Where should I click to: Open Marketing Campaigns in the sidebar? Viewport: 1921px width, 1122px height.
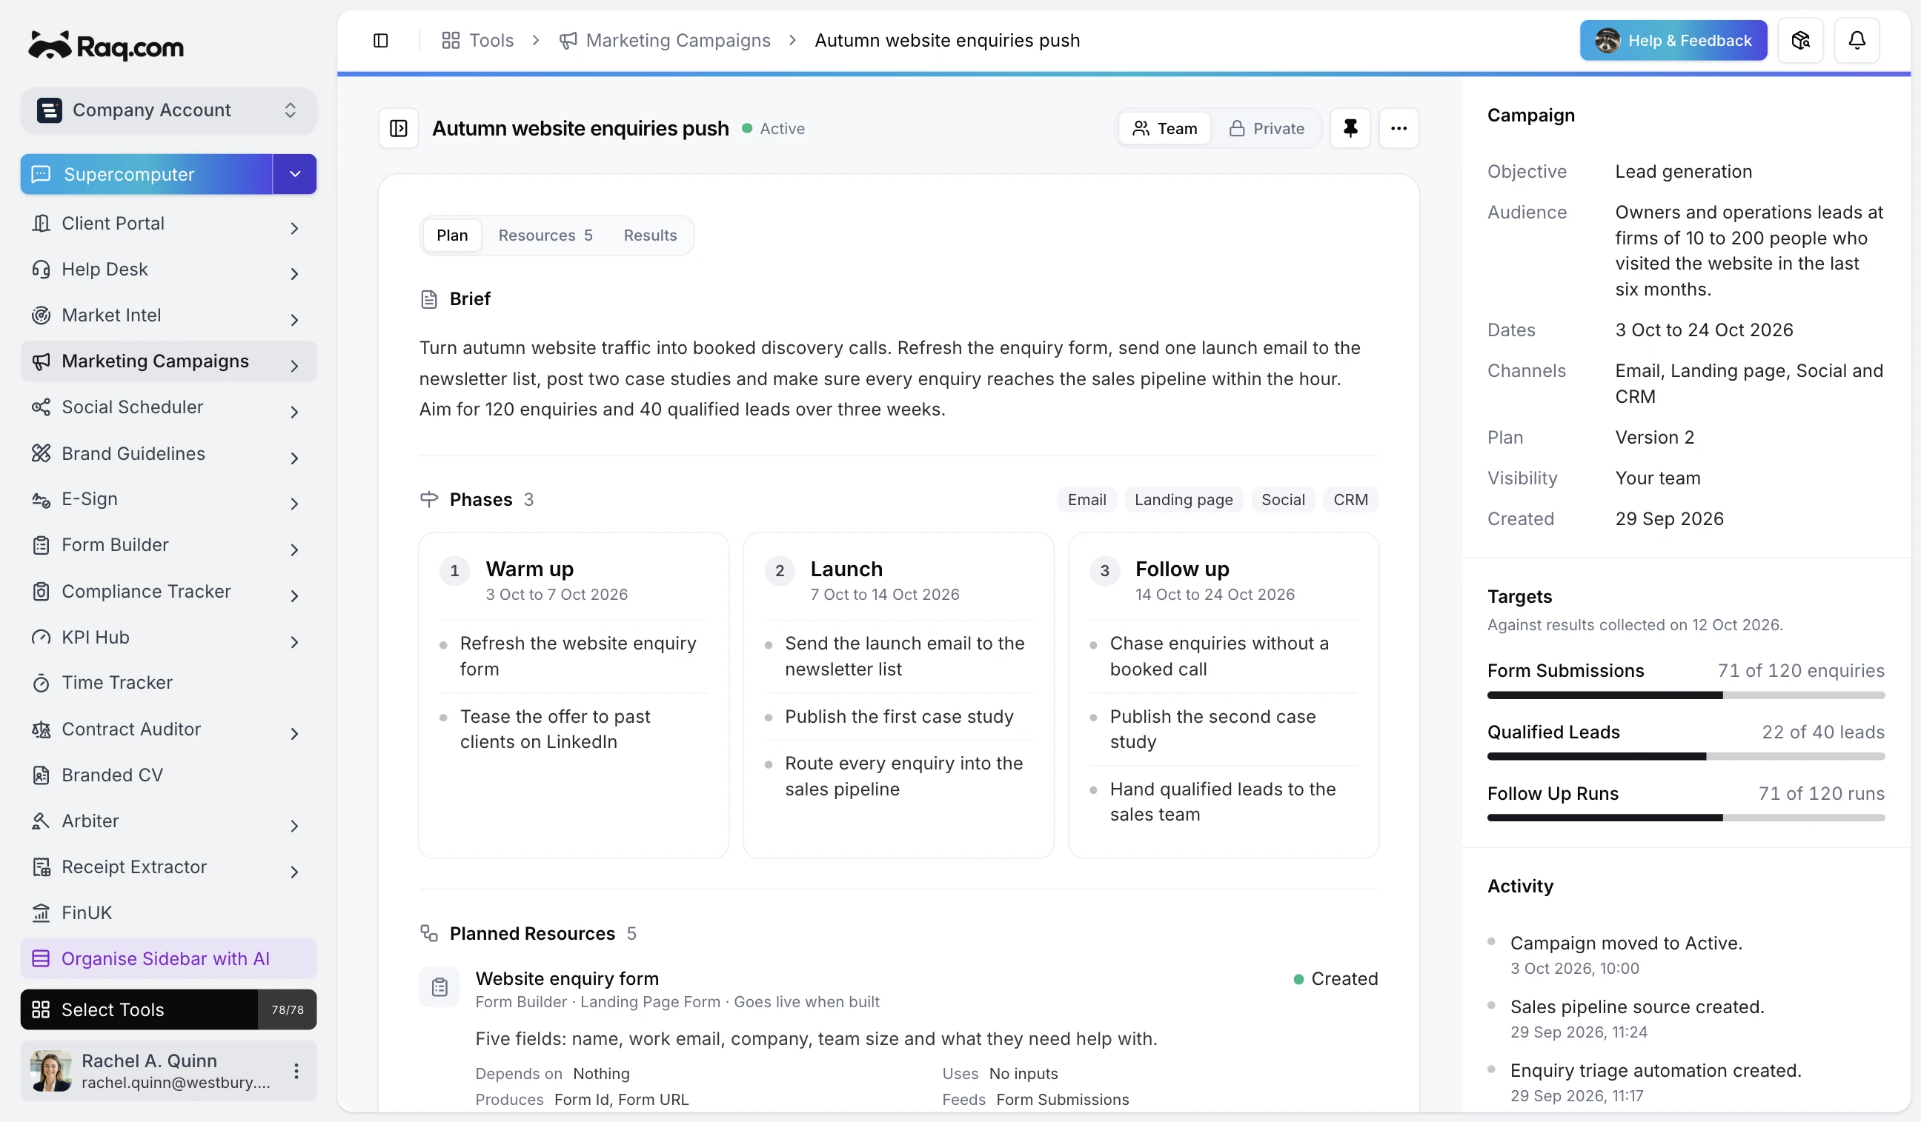tap(168, 361)
